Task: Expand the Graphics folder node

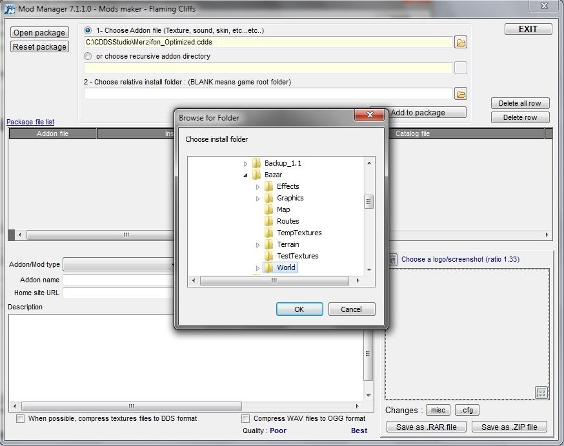Action: [257, 199]
